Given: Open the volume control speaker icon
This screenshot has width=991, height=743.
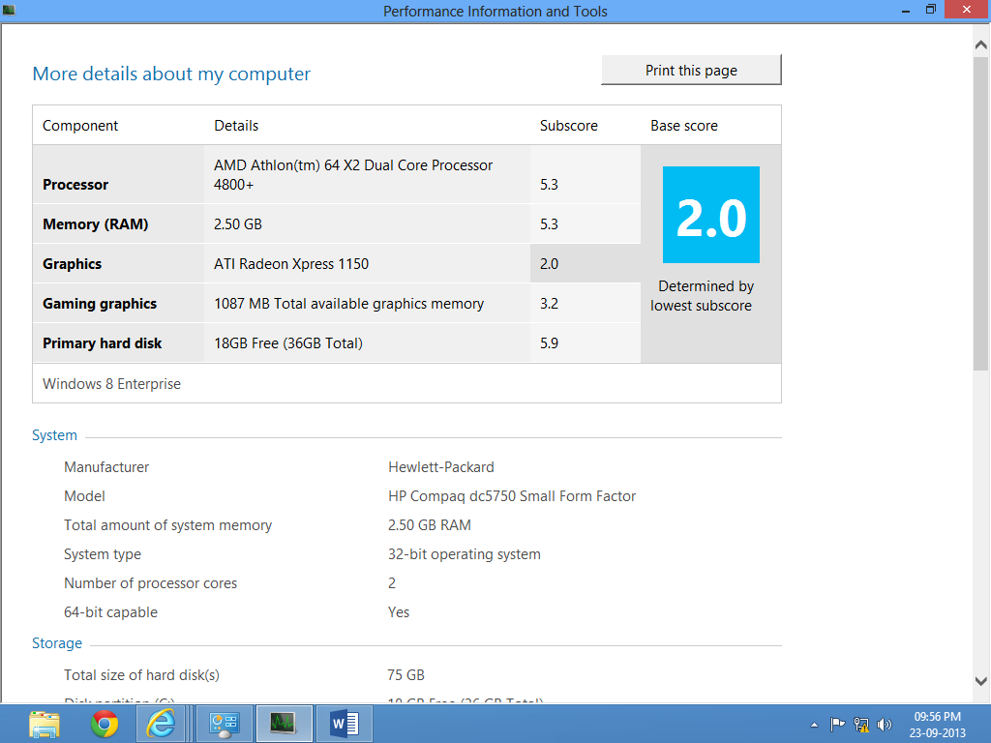Looking at the screenshot, I should 884,724.
